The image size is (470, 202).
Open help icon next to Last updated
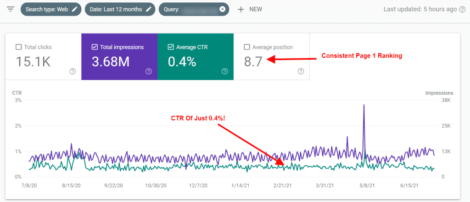(462, 9)
